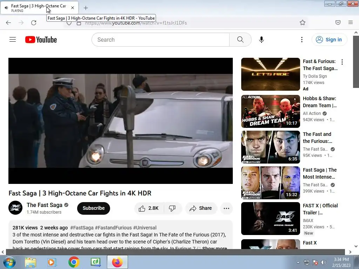Expand description with Show more
This screenshot has height=269, width=359.
click(x=215, y=248)
